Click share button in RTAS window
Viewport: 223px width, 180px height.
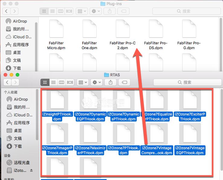110,82
